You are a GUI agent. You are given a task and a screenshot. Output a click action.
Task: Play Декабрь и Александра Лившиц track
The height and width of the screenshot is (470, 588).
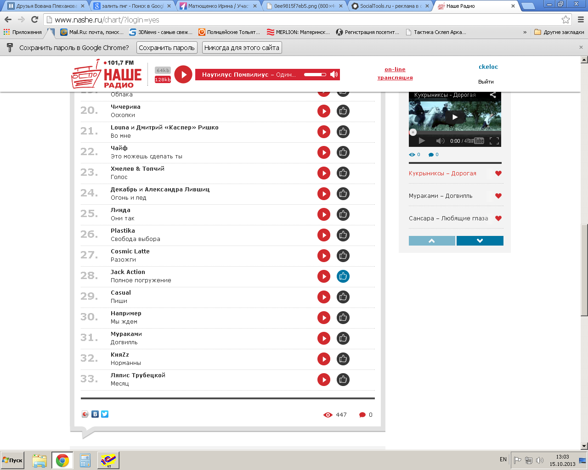click(x=324, y=194)
